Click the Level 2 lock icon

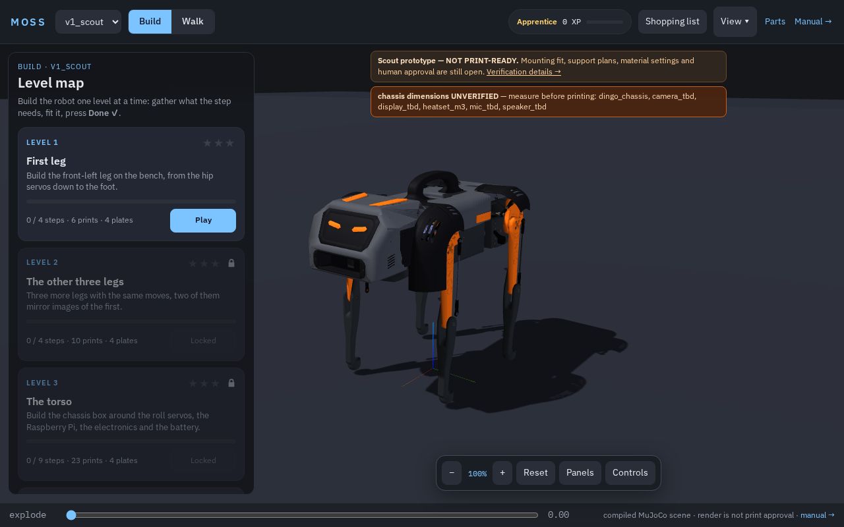click(231, 263)
